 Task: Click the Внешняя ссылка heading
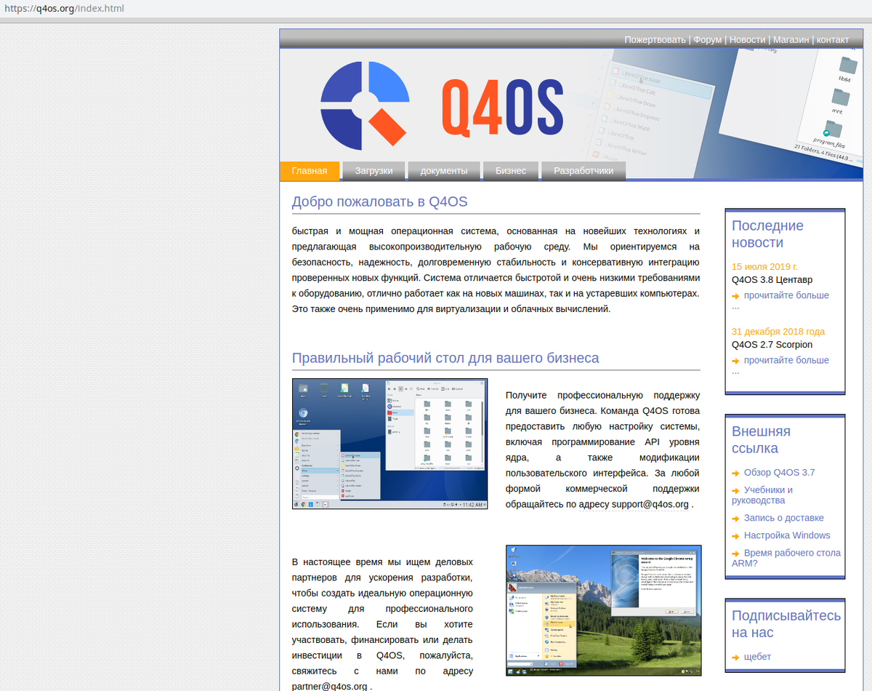(761, 439)
